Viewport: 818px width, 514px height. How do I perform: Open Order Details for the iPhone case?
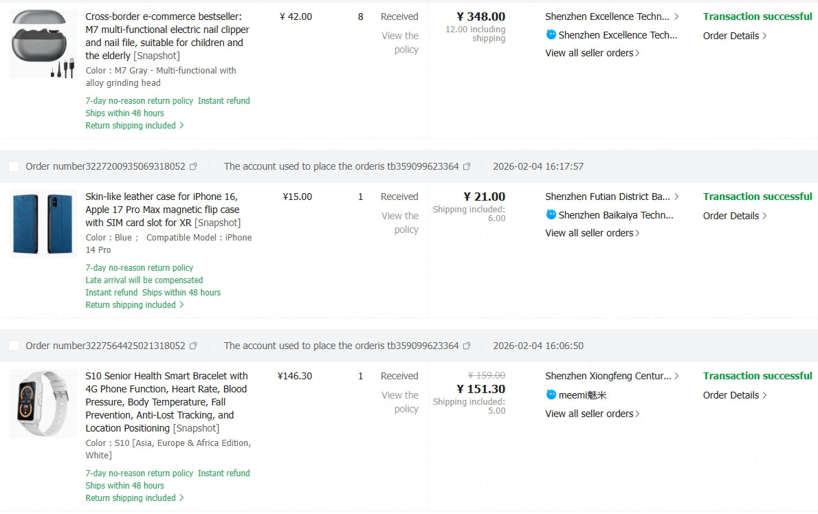click(734, 216)
